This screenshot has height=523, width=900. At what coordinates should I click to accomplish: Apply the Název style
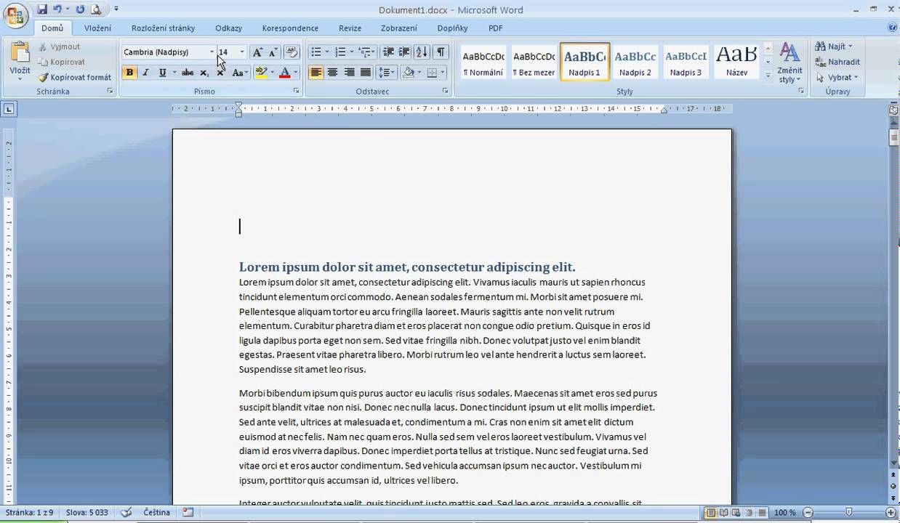coord(736,62)
